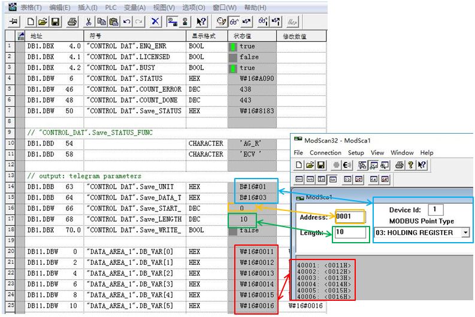Viewport: 475px width, 317px height.
Task: Open the trigger settings icon
Action: (222, 22)
